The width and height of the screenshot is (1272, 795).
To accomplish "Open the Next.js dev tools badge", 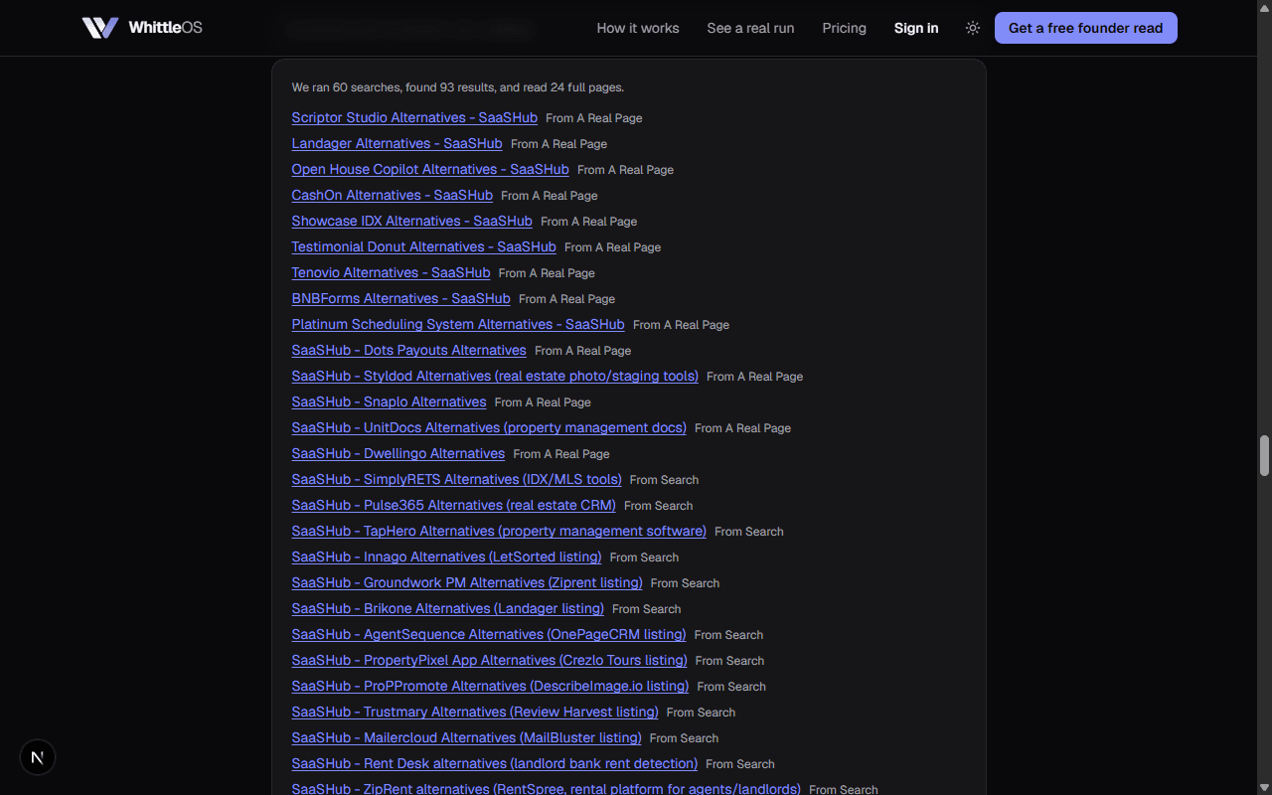I will [38, 757].
